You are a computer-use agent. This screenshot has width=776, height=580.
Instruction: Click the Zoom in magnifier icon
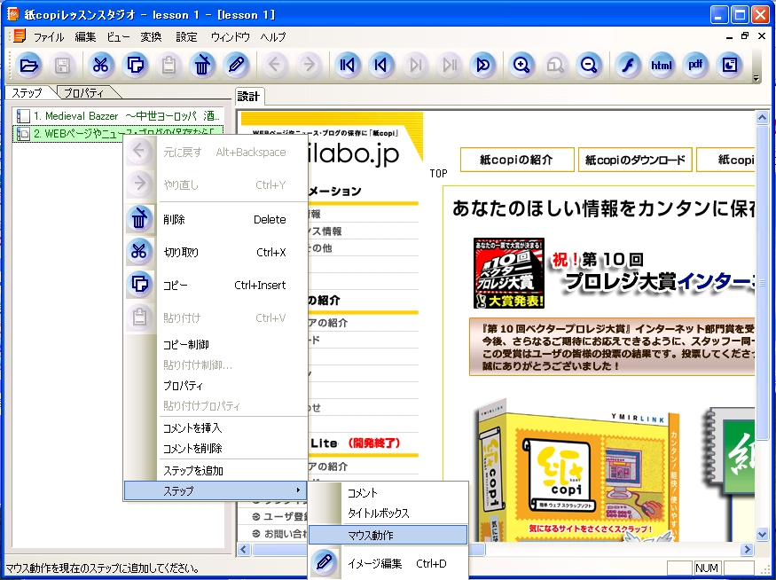tap(521, 65)
